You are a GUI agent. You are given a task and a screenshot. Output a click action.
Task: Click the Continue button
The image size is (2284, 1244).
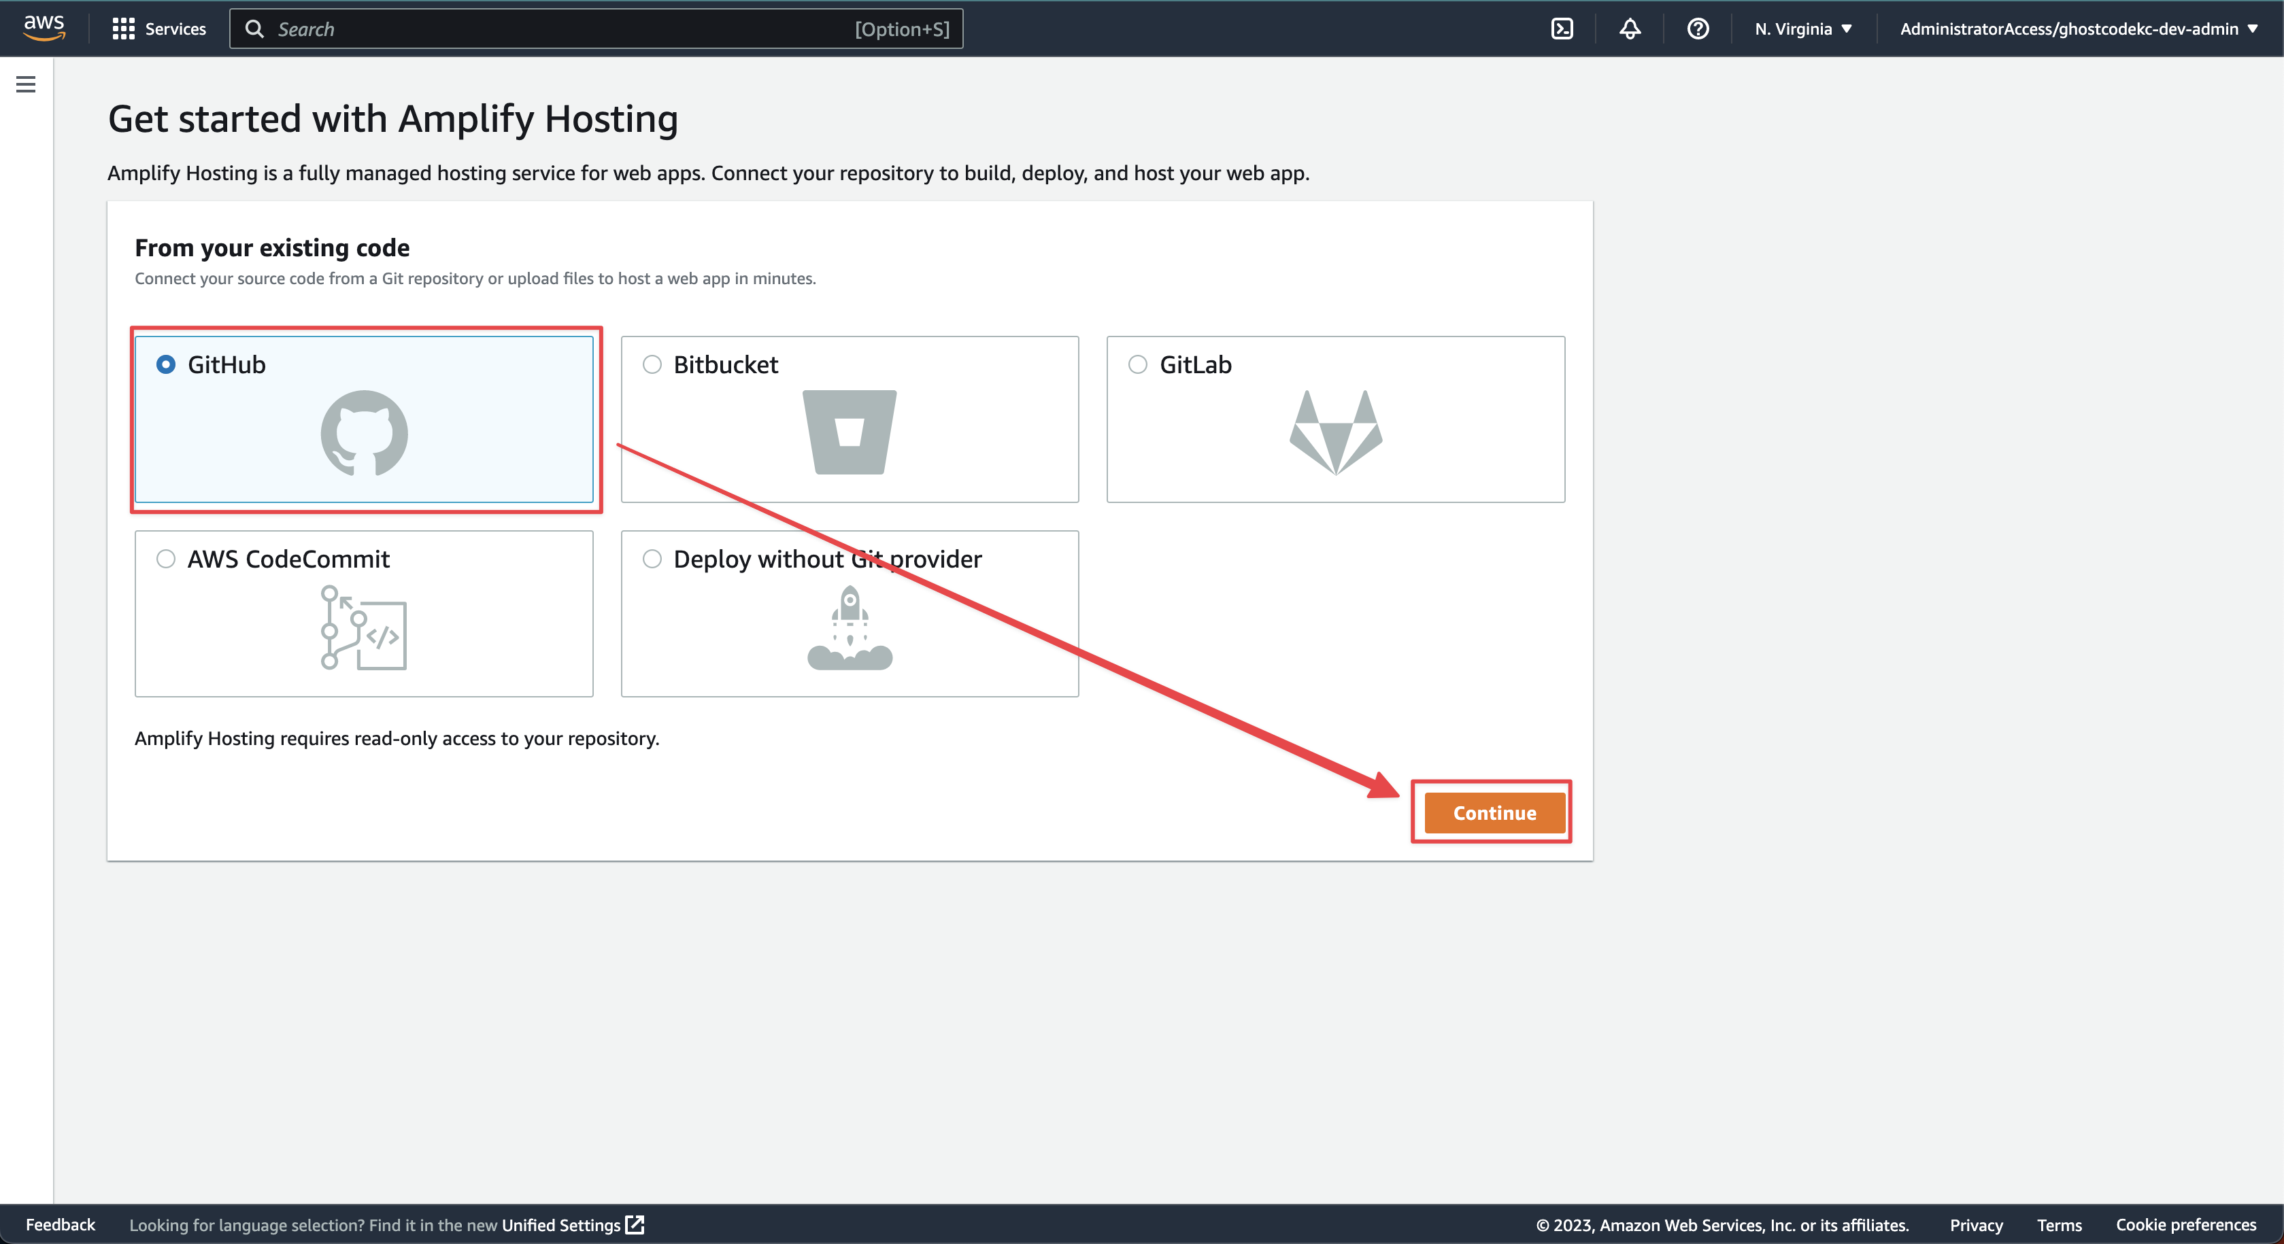click(x=1493, y=812)
